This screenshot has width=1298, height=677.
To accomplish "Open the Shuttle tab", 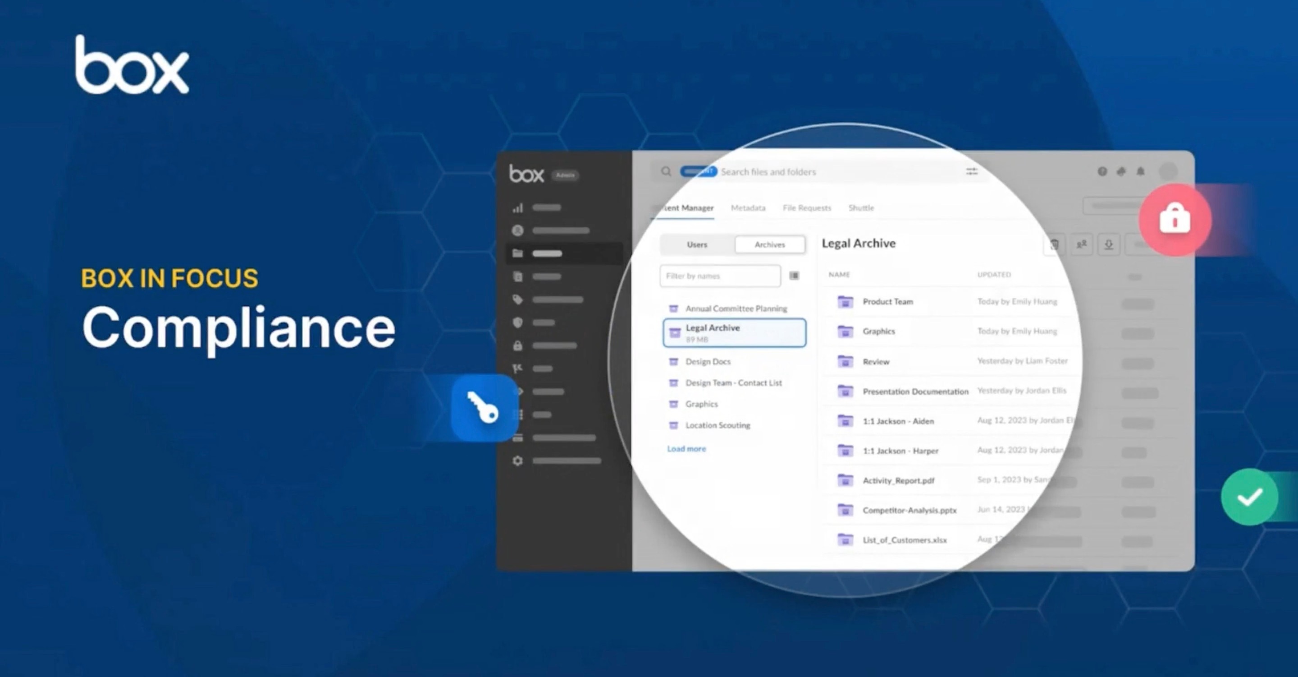I will [x=861, y=207].
